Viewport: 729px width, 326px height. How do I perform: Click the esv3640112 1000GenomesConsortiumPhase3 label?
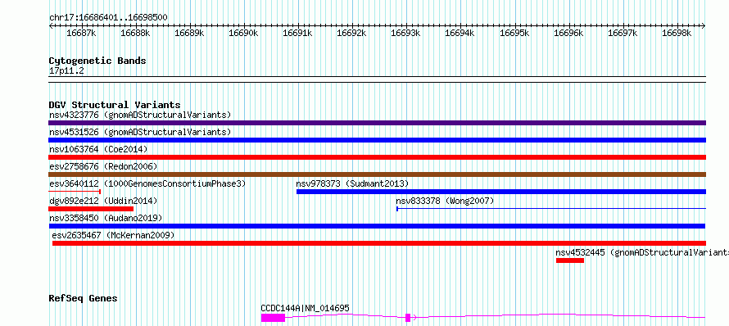point(147,183)
